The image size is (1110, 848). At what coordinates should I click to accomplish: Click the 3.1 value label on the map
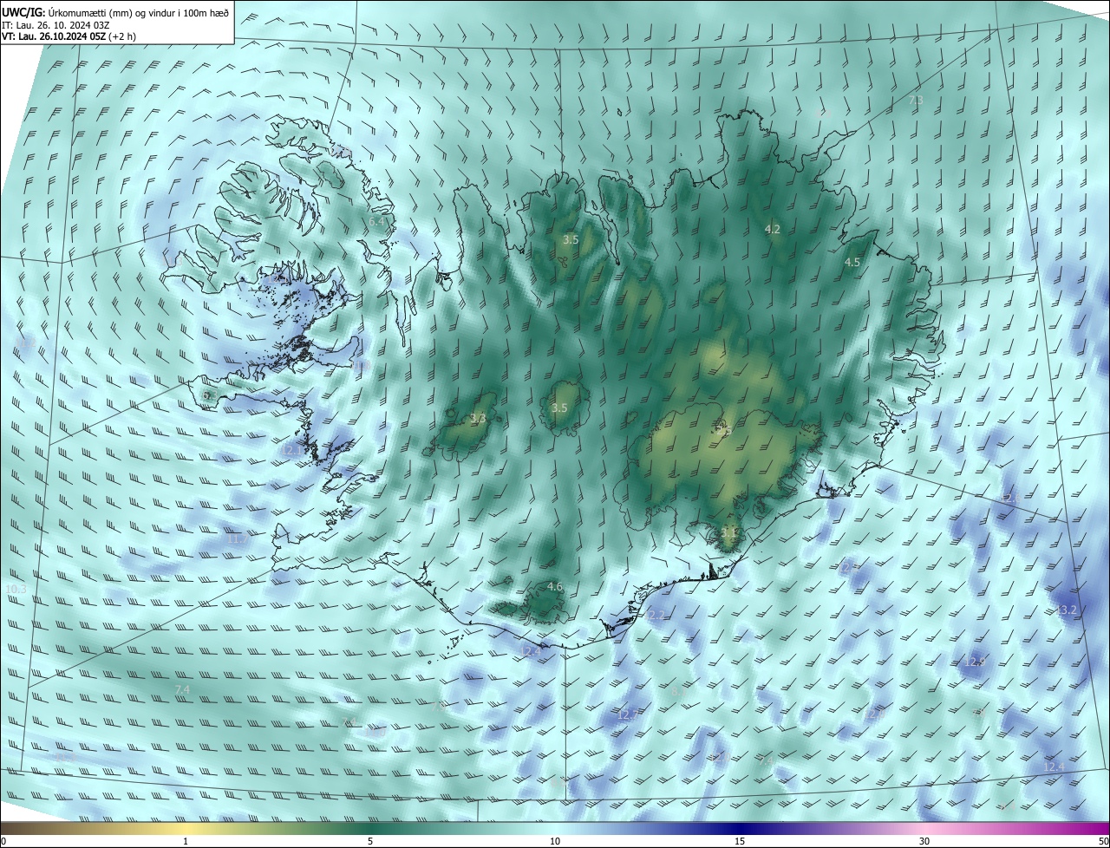[x=729, y=532]
